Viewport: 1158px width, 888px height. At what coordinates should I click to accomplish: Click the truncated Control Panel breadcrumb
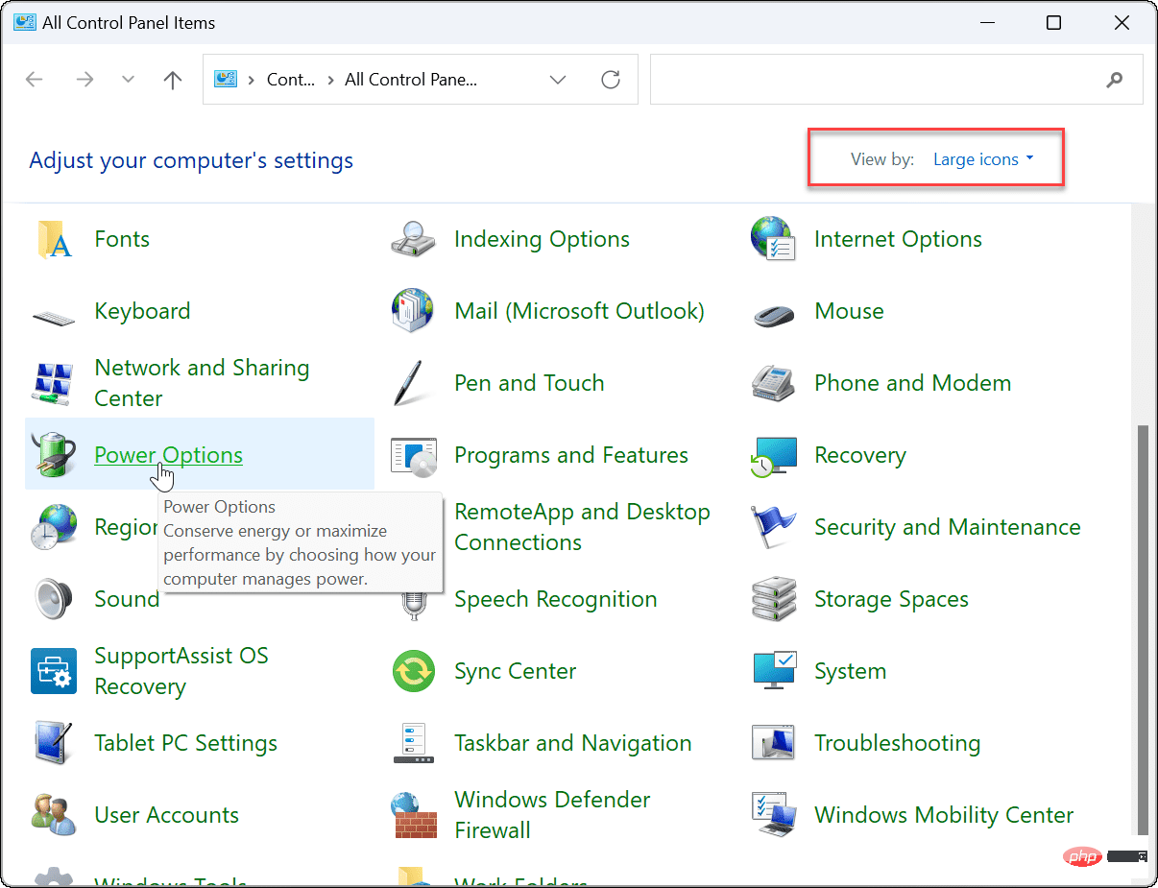point(290,80)
